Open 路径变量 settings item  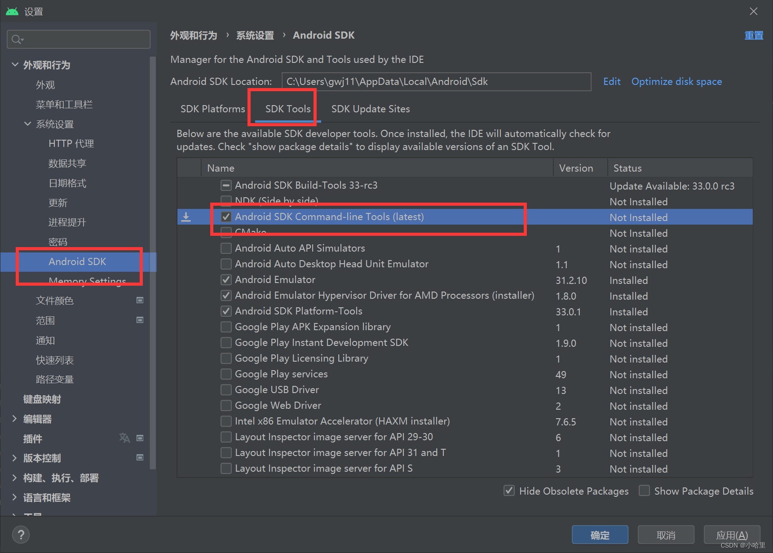[x=55, y=380]
